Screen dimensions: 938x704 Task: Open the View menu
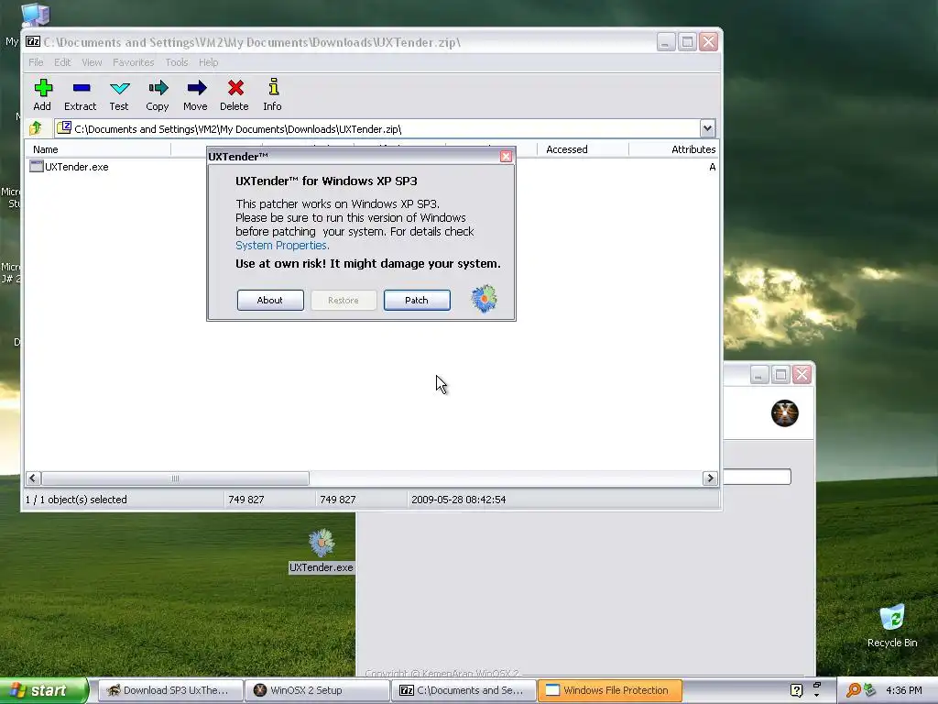pyautogui.click(x=92, y=62)
